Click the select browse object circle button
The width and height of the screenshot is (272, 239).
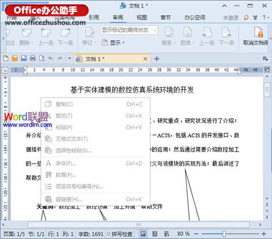267,211
